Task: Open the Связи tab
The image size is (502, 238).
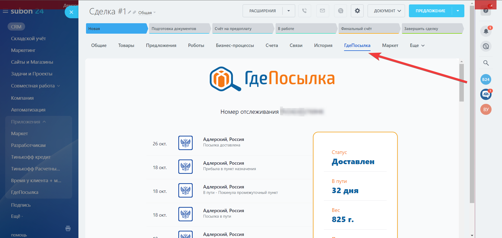Action: tap(296, 45)
